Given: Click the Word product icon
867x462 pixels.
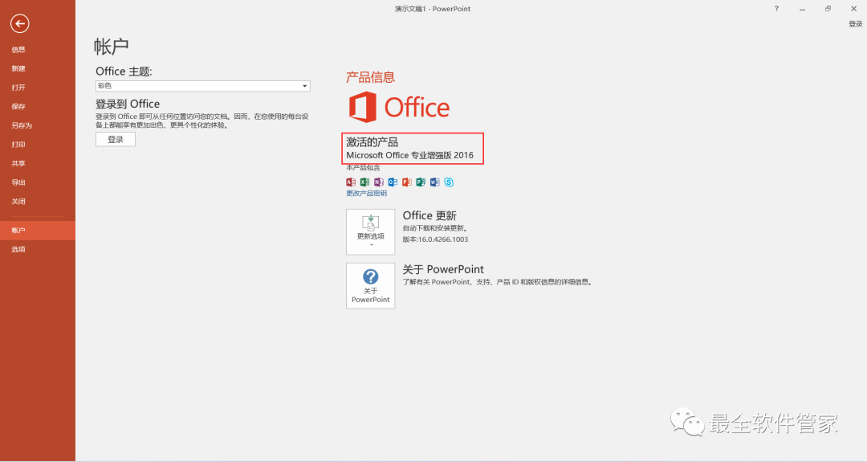Looking at the screenshot, I should tap(434, 182).
